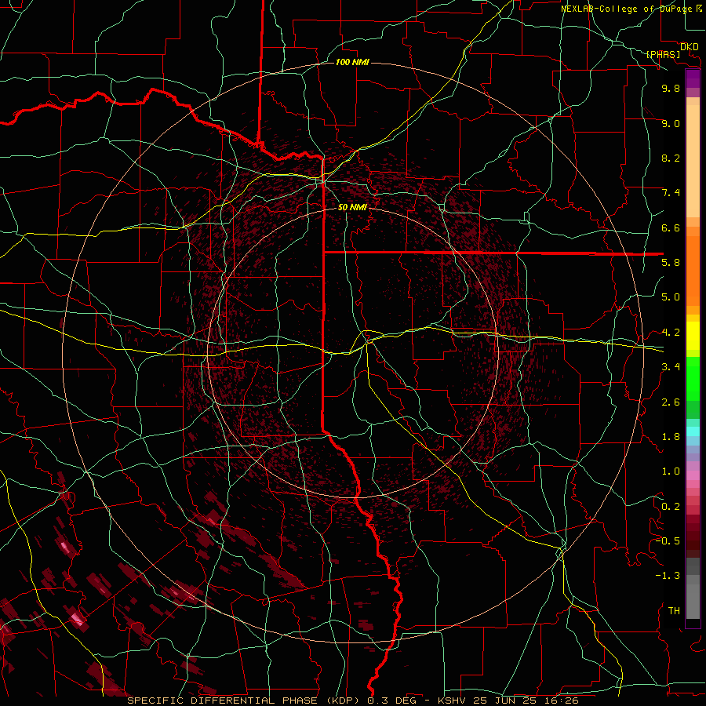Pick the bright green segment of the color bar
The width and height of the screenshot is (706, 706).
pos(693,378)
